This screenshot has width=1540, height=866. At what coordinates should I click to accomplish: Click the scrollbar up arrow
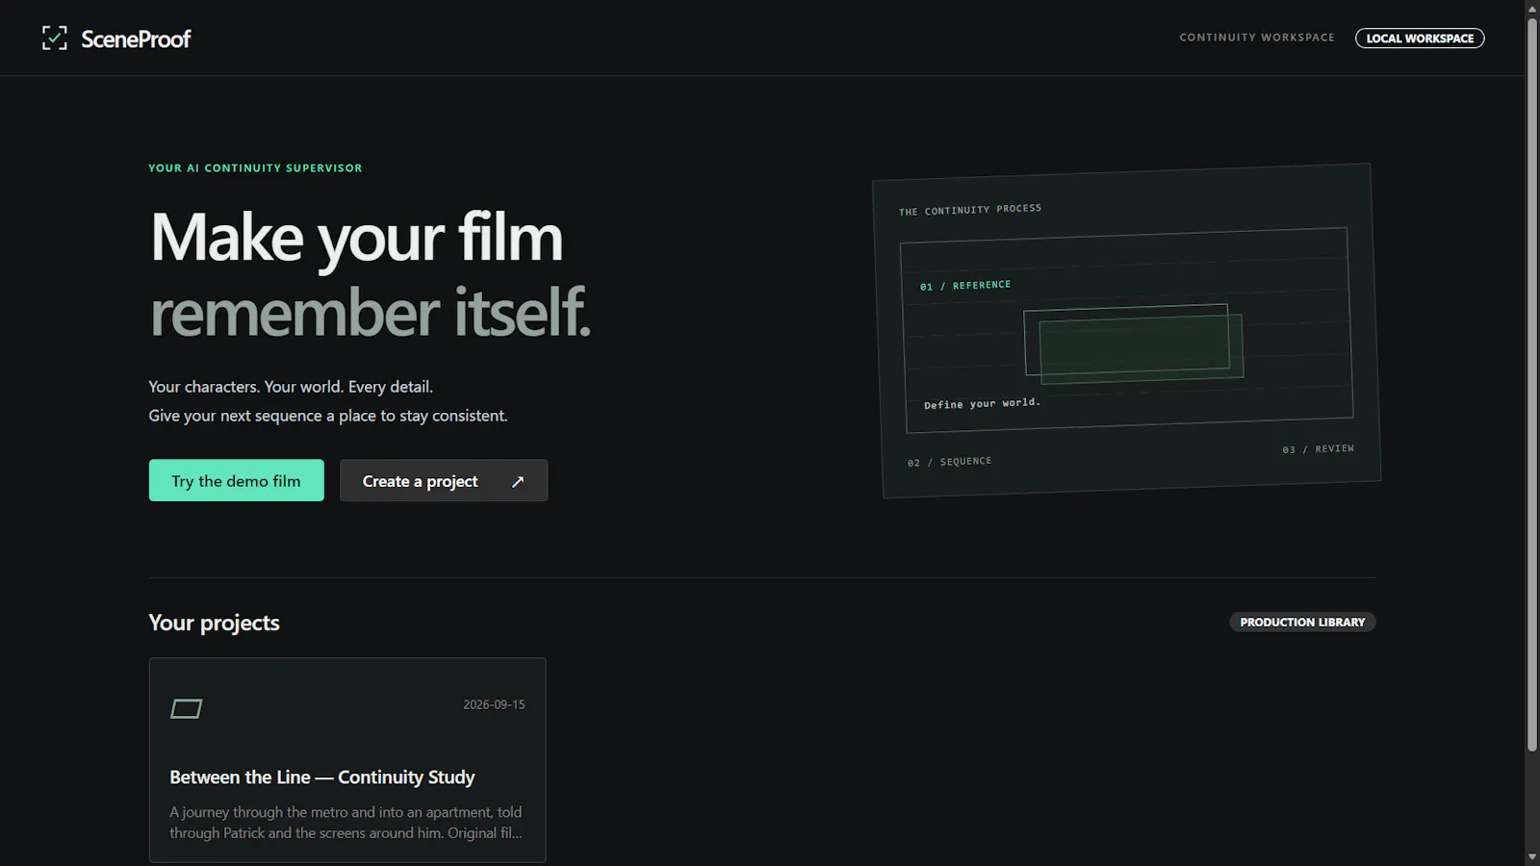pos(1532,8)
